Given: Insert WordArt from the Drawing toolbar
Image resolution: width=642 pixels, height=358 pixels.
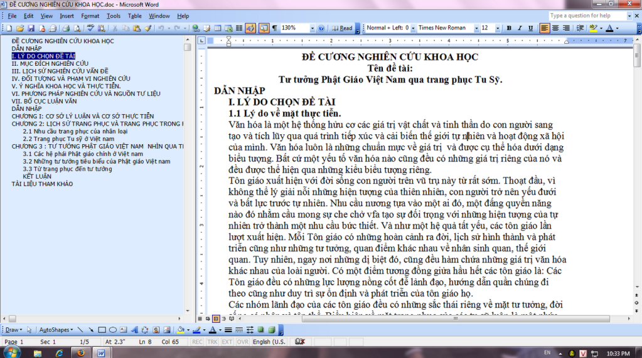Looking at the screenshot, I should 134,330.
